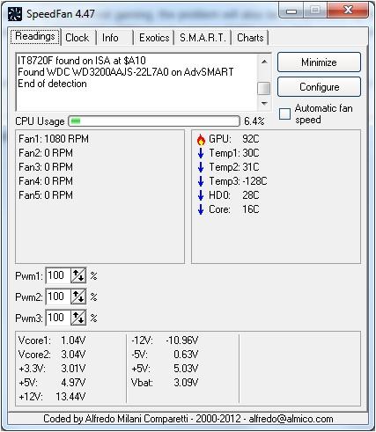Click the 'Vcore1: 1.04V' voltage reading
Image resolution: width=376 pixels, height=432 pixels.
click(x=52, y=340)
